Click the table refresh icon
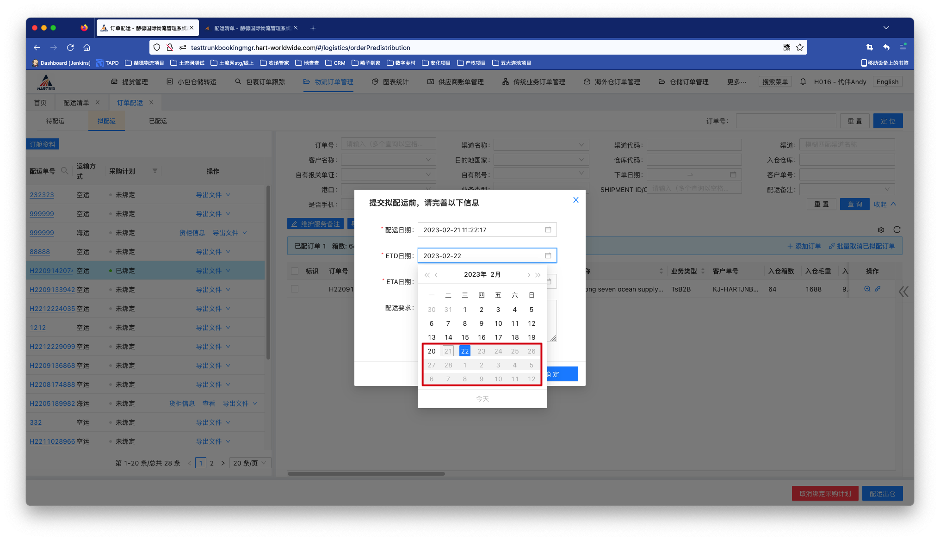The image size is (940, 540). (x=897, y=230)
